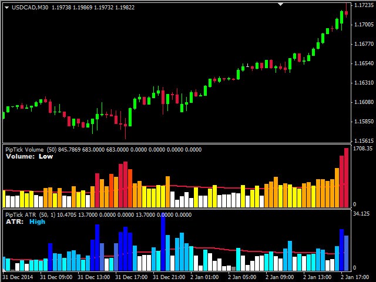Select the "ATR: High" status text

point(25,221)
